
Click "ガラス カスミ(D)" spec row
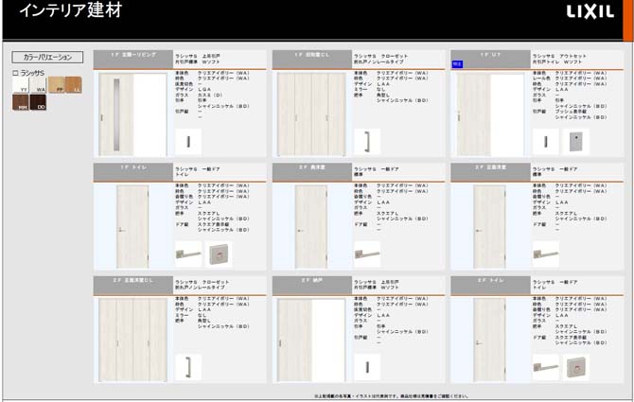(x=199, y=95)
